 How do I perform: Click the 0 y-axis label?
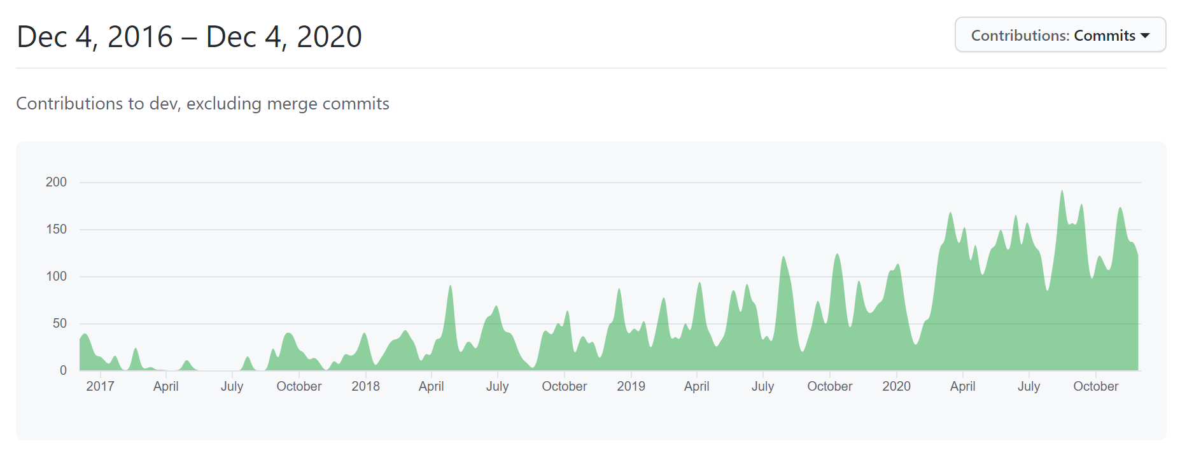point(63,370)
